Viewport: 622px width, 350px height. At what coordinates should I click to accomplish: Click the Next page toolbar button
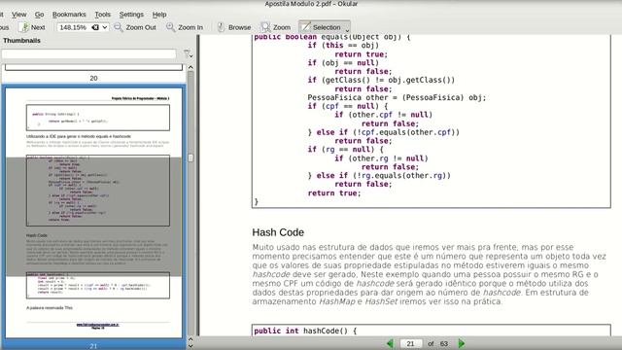[32, 27]
